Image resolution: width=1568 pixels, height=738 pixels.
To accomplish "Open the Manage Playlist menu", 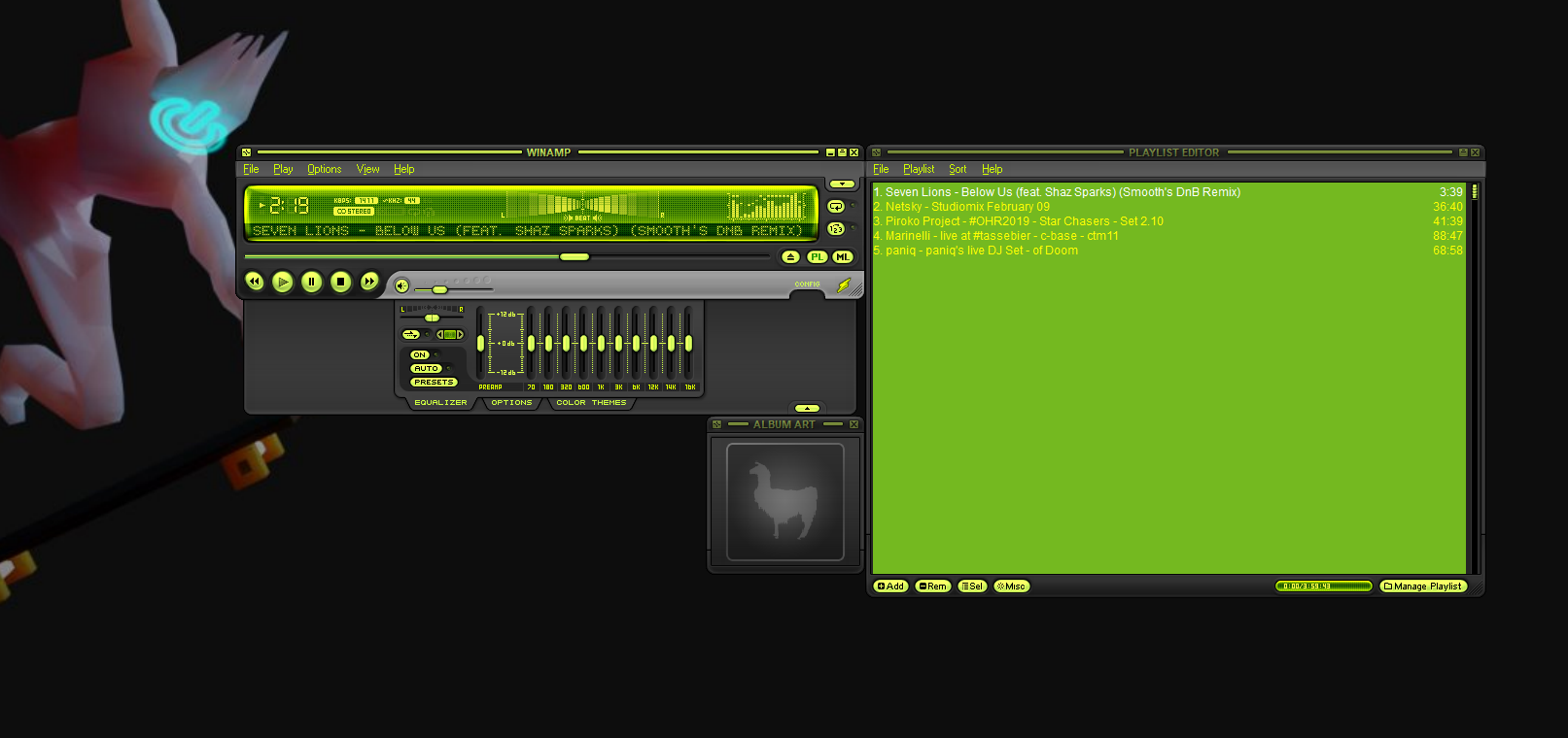I will point(1422,587).
